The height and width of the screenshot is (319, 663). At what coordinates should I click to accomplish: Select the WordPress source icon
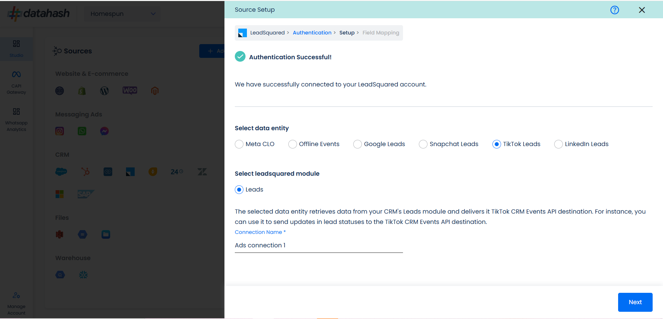click(x=104, y=91)
